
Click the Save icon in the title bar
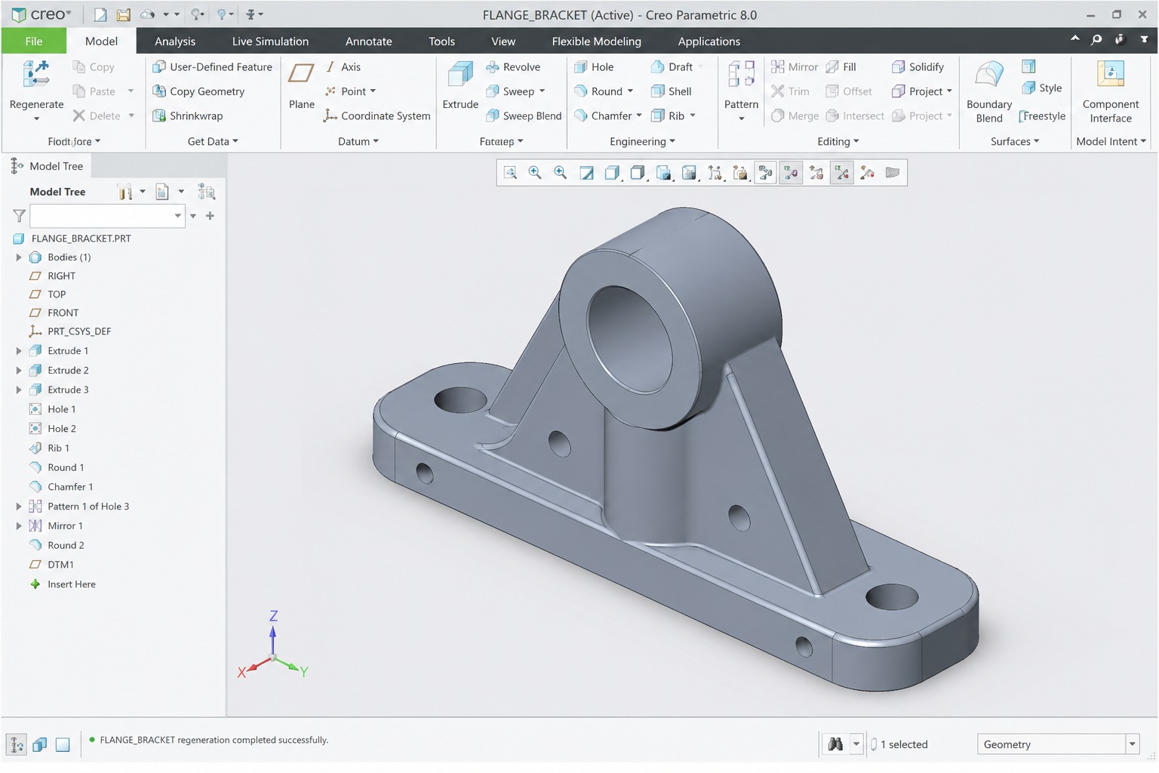(x=123, y=14)
